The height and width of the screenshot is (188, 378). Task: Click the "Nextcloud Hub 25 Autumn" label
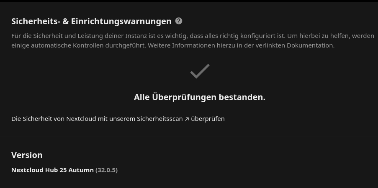click(53, 170)
